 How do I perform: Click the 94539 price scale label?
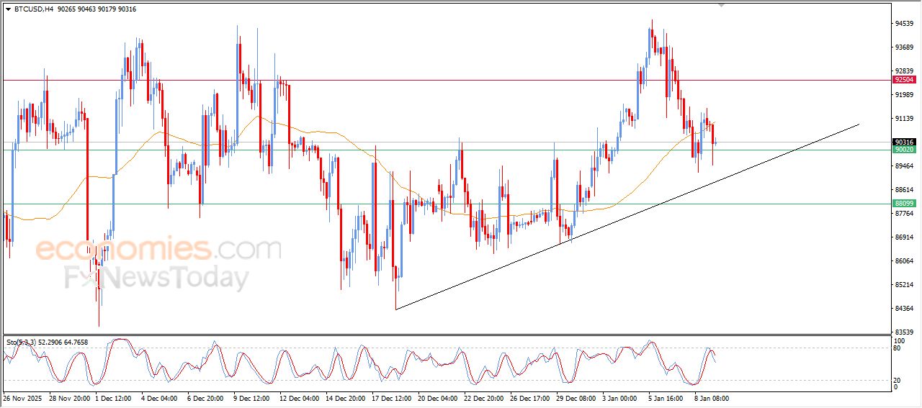903,24
